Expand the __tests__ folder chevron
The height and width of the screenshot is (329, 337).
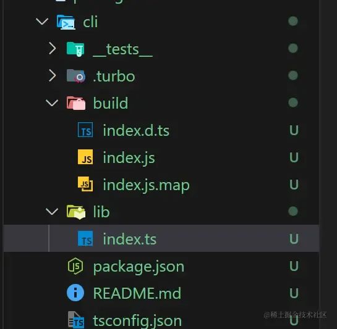(52, 48)
